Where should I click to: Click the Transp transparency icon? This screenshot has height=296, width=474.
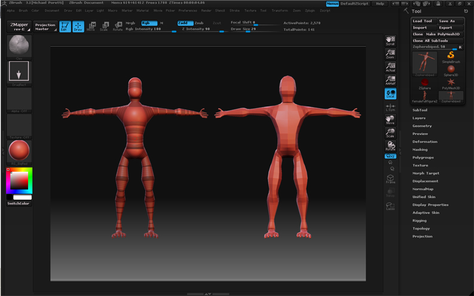tap(390, 193)
